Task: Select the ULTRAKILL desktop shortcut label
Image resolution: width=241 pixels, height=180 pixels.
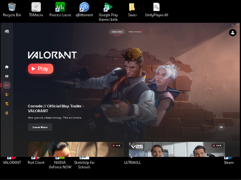Action: pos(132,162)
